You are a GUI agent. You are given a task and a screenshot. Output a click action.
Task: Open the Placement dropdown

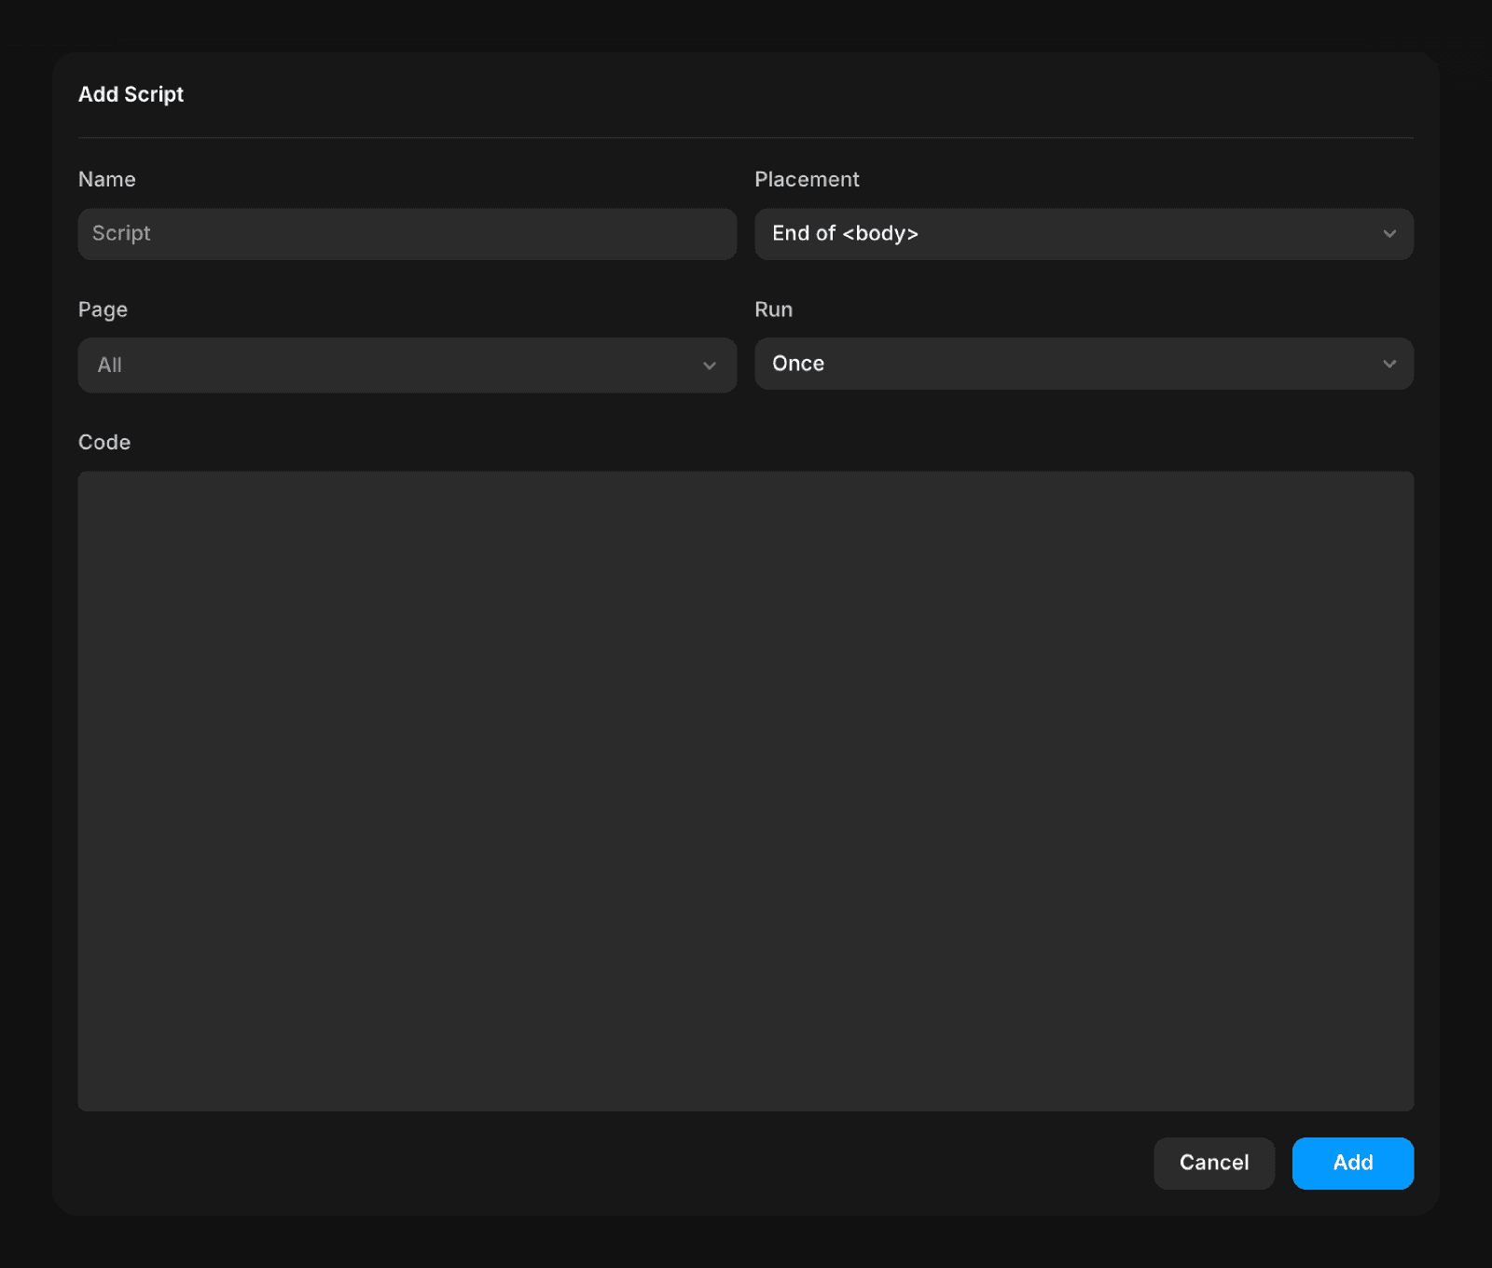(x=1084, y=234)
